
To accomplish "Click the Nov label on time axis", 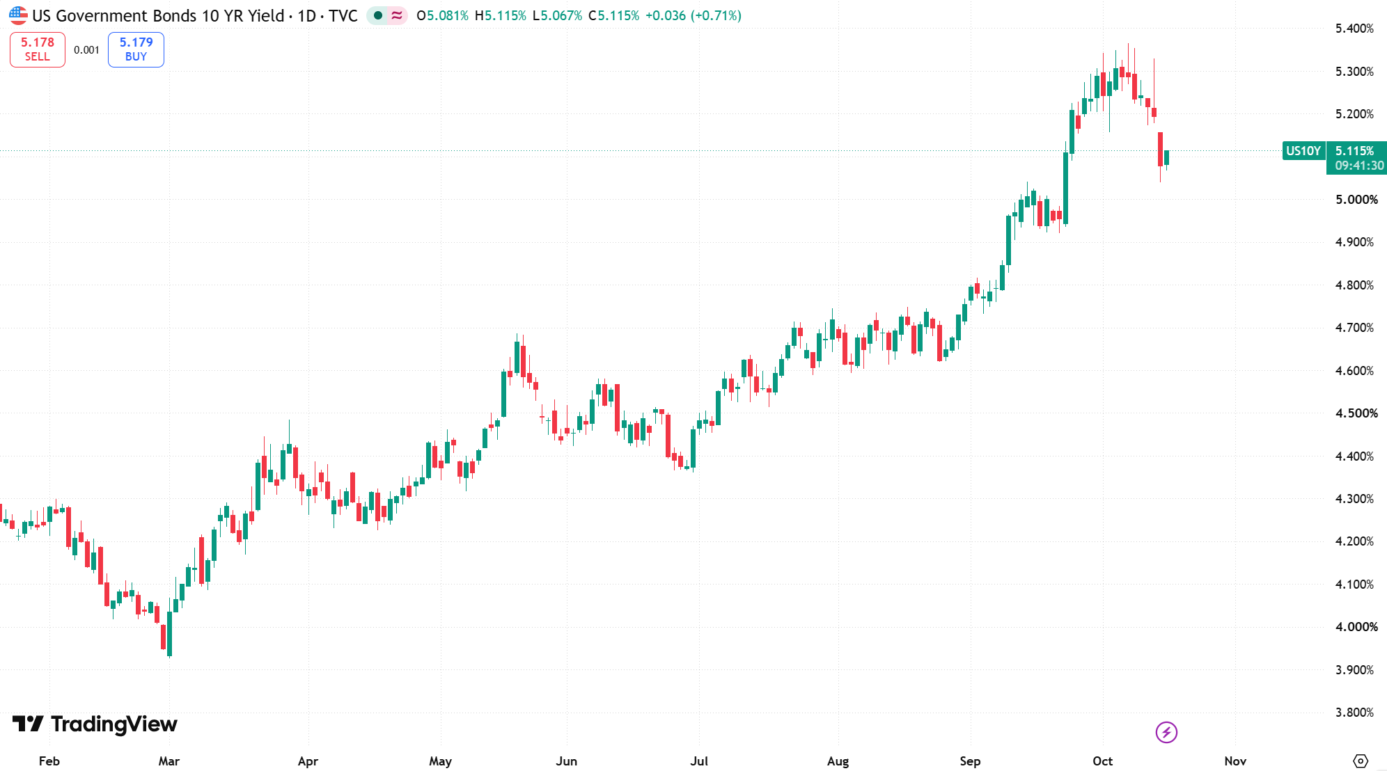I will 1235,761.
